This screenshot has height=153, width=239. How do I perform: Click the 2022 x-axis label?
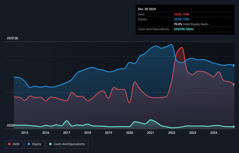[x=172, y=133]
